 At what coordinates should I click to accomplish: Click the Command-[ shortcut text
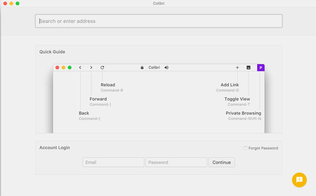(x=89, y=119)
